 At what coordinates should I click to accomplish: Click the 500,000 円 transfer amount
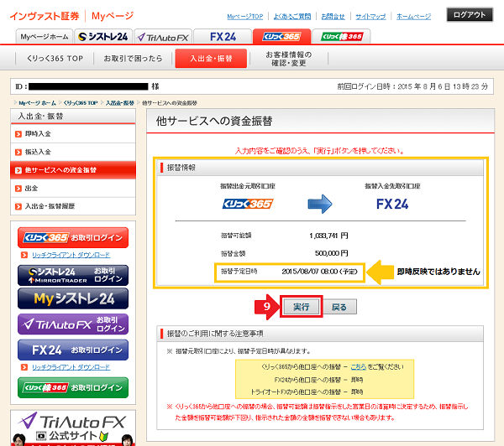[332, 253]
